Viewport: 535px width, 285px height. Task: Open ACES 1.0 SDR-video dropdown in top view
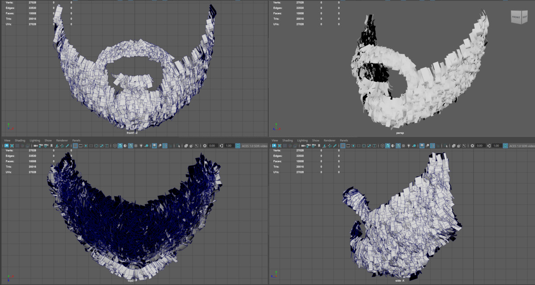pos(255,146)
